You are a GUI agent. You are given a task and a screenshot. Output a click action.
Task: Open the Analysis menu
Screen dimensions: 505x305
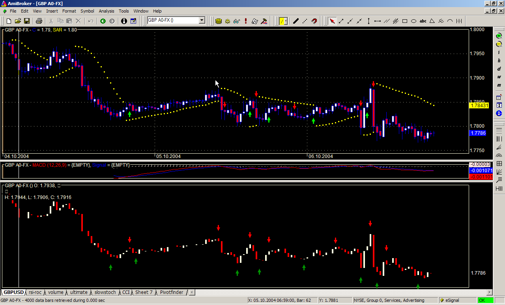[106, 11]
